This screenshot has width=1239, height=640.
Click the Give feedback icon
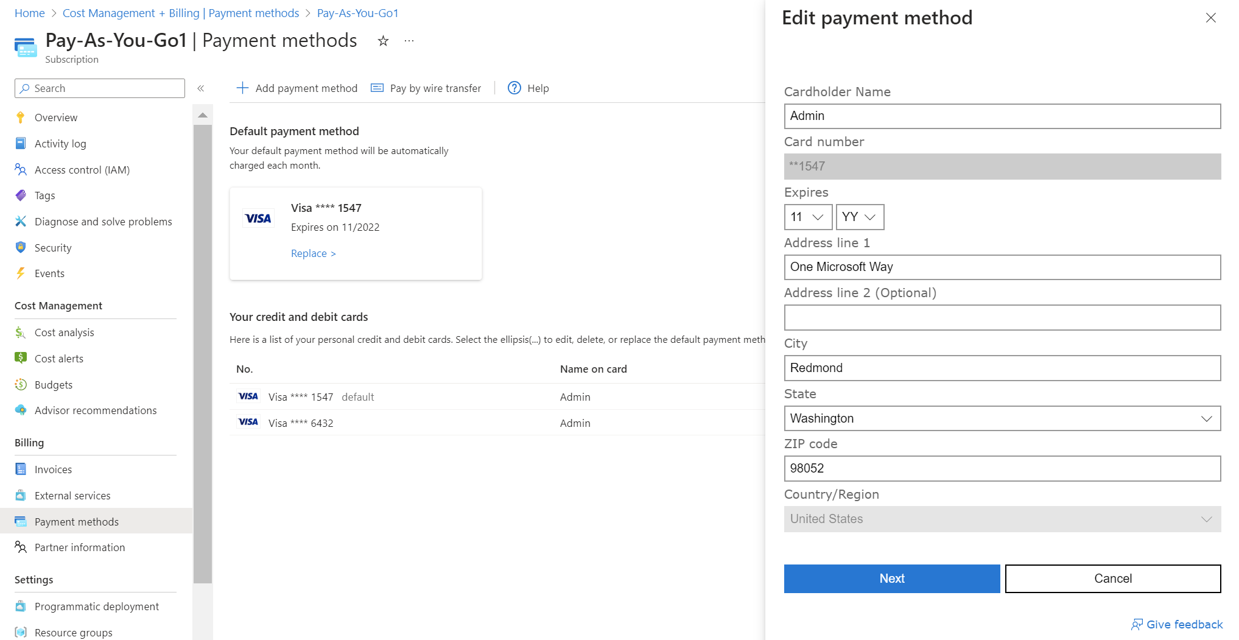[x=1136, y=624]
